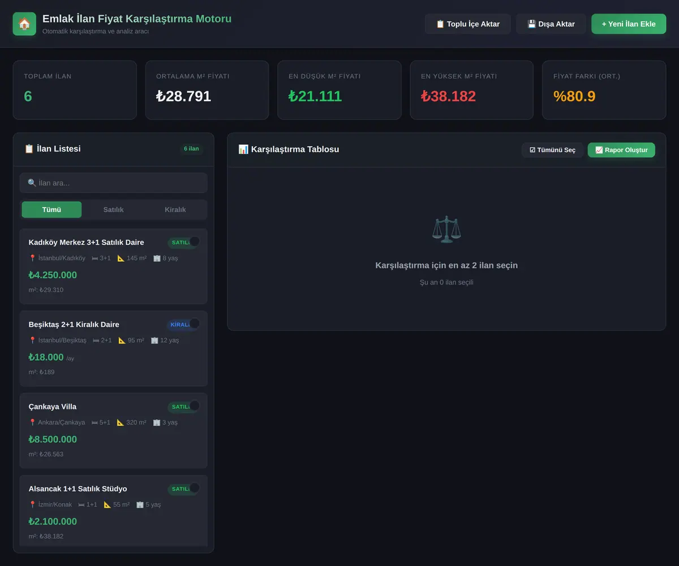This screenshot has width=679, height=566.
Task: Click the "Şu an 0 ilan seçili" status text
Action: click(x=446, y=282)
